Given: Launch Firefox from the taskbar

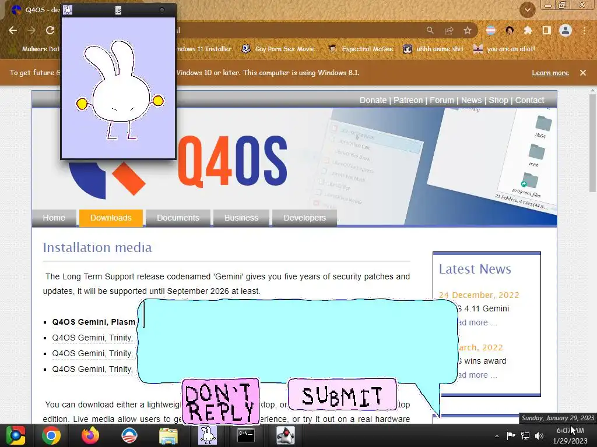Looking at the screenshot, I should click(90, 435).
